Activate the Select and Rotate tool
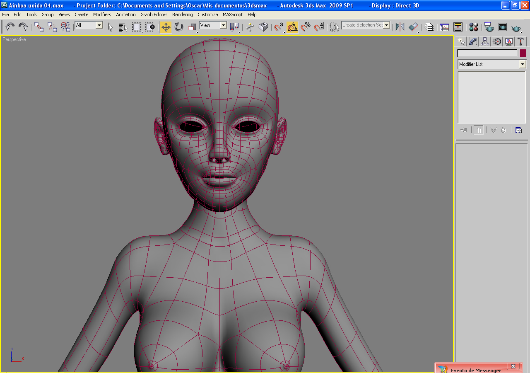 pos(179,27)
